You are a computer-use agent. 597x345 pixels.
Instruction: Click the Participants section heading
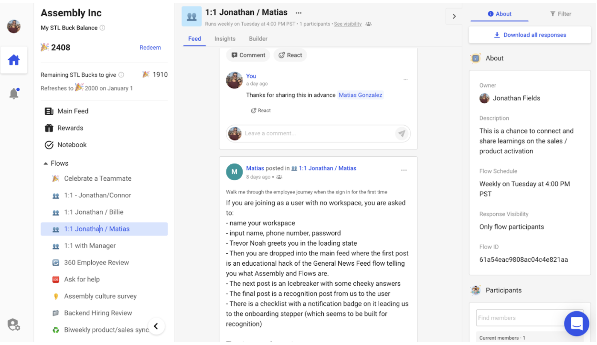503,290
